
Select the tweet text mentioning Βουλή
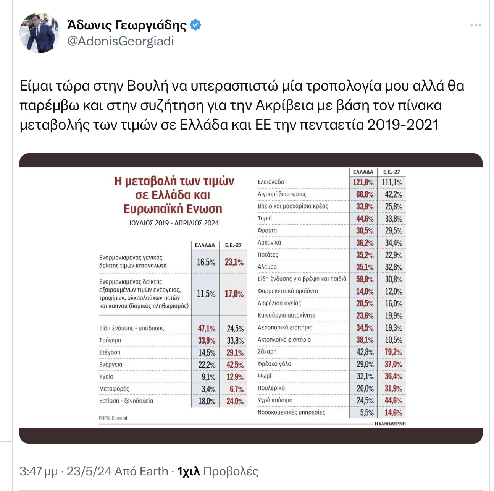coord(242,105)
